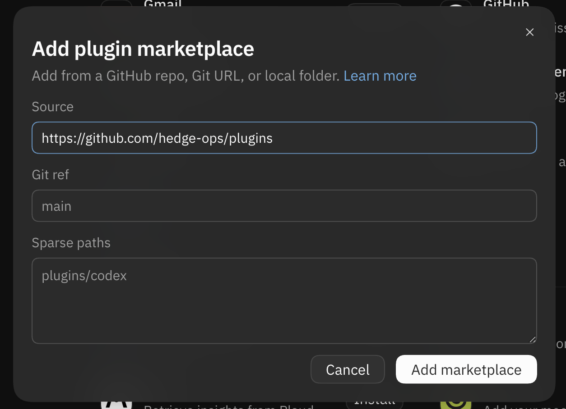The height and width of the screenshot is (409, 566).
Task: Cancel adding the marketplace
Action: pos(348,369)
